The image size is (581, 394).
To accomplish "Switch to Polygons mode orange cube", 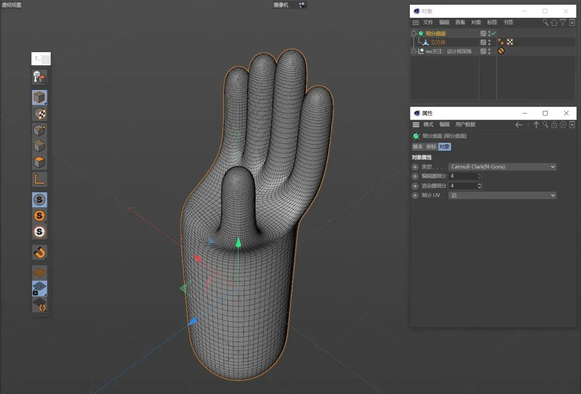I will pos(40,162).
